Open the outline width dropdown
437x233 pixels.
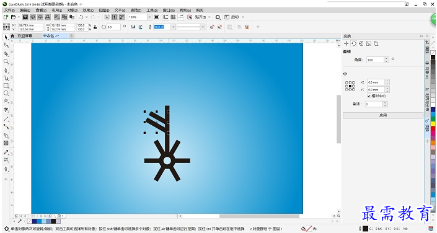click(173, 27)
